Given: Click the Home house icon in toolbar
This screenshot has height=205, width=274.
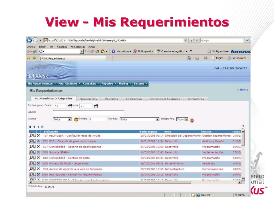Looking at the screenshot, I should 189,58.
